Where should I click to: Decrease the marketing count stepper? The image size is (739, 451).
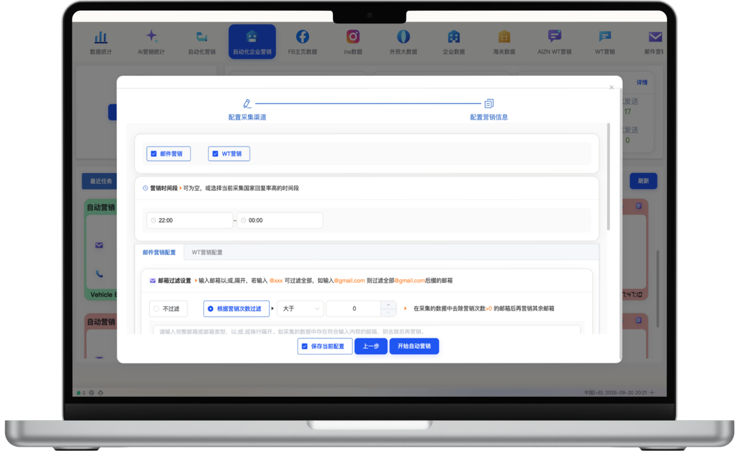(389, 313)
